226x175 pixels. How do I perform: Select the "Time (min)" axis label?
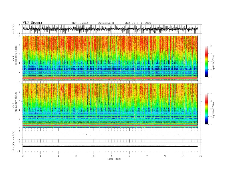[114, 159]
